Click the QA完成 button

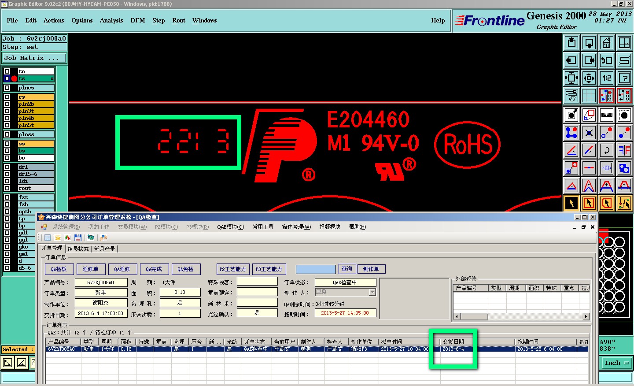click(154, 269)
